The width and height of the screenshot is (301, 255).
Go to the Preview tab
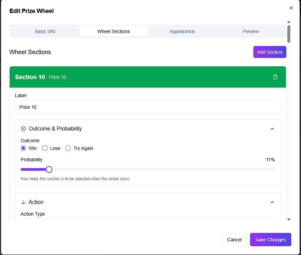251,31
